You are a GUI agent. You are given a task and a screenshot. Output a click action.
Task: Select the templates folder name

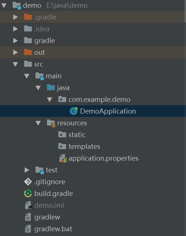click(x=84, y=147)
